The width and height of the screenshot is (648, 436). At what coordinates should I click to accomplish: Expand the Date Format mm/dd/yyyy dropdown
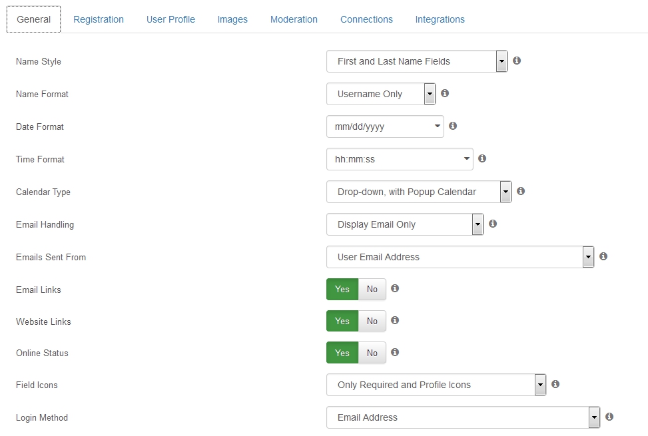pyautogui.click(x=385, y=126)
